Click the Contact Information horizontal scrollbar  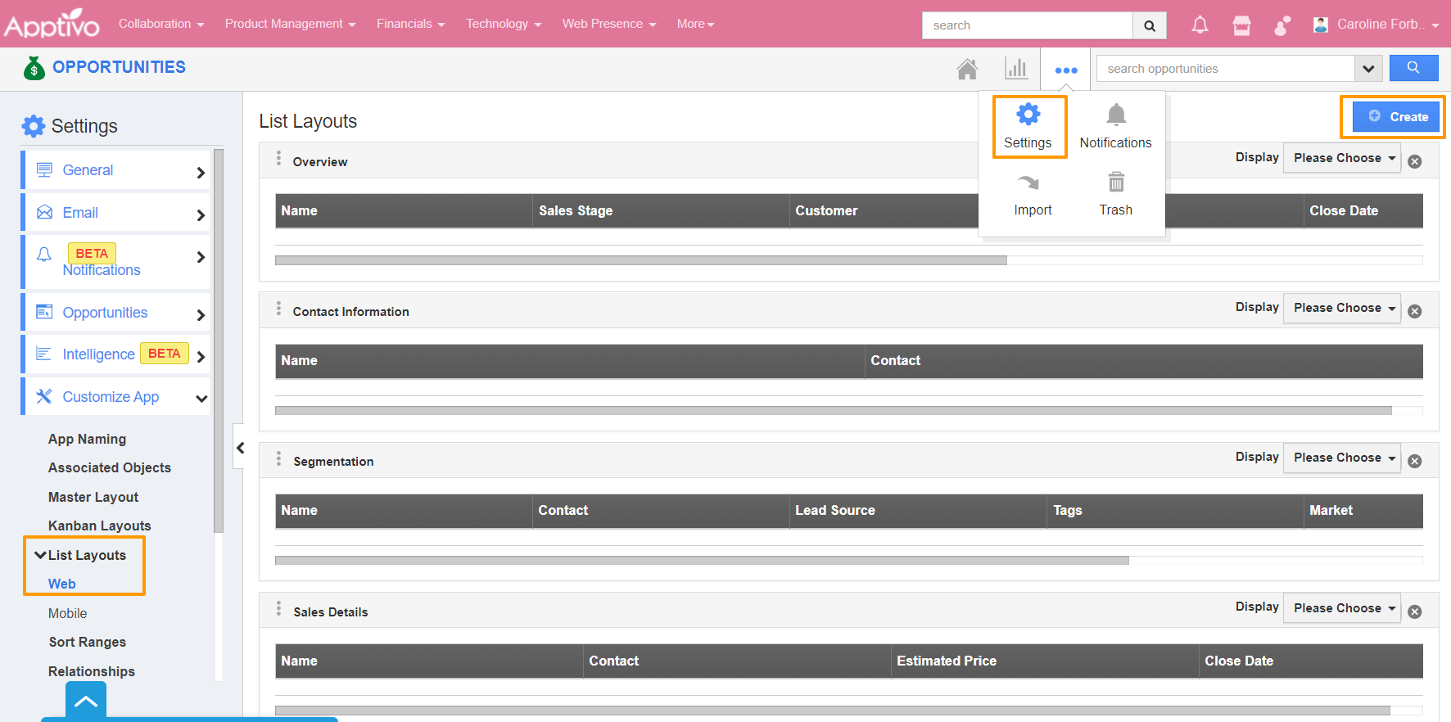pyautogui.click(x=834, y=410)
